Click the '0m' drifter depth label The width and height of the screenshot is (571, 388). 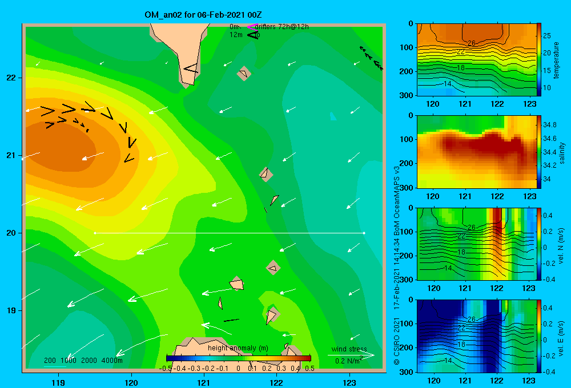[x=234, y=27]
